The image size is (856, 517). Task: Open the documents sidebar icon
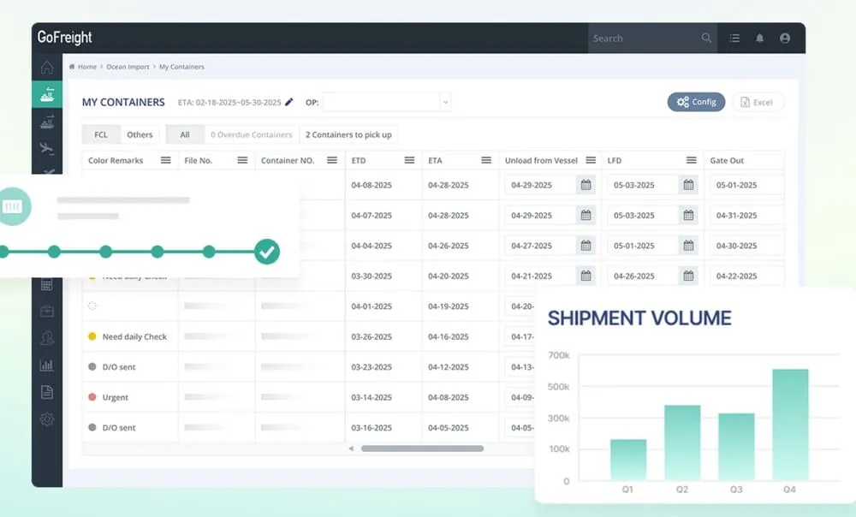[x=47, y=393]
